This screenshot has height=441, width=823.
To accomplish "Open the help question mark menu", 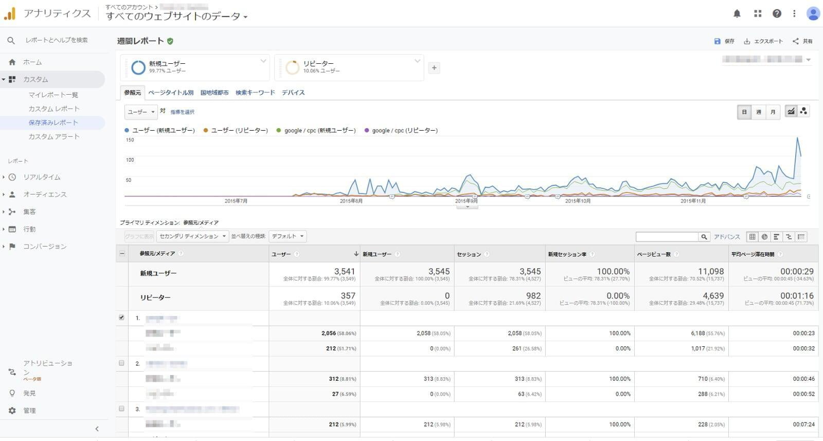I will (x=777, y=14).
